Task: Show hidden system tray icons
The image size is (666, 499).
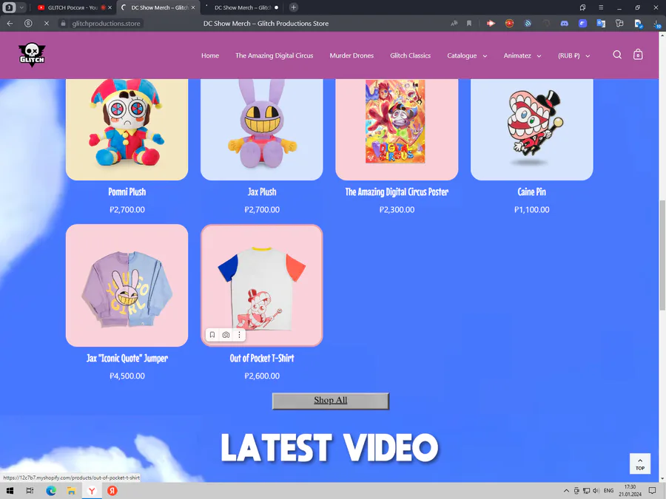Action: tap(566, 491)
